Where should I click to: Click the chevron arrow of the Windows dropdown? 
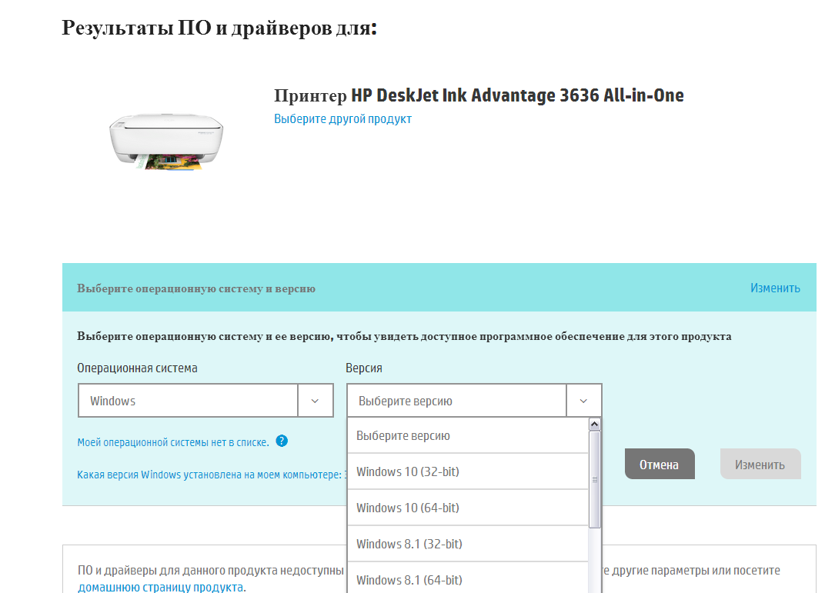(316, 401)
